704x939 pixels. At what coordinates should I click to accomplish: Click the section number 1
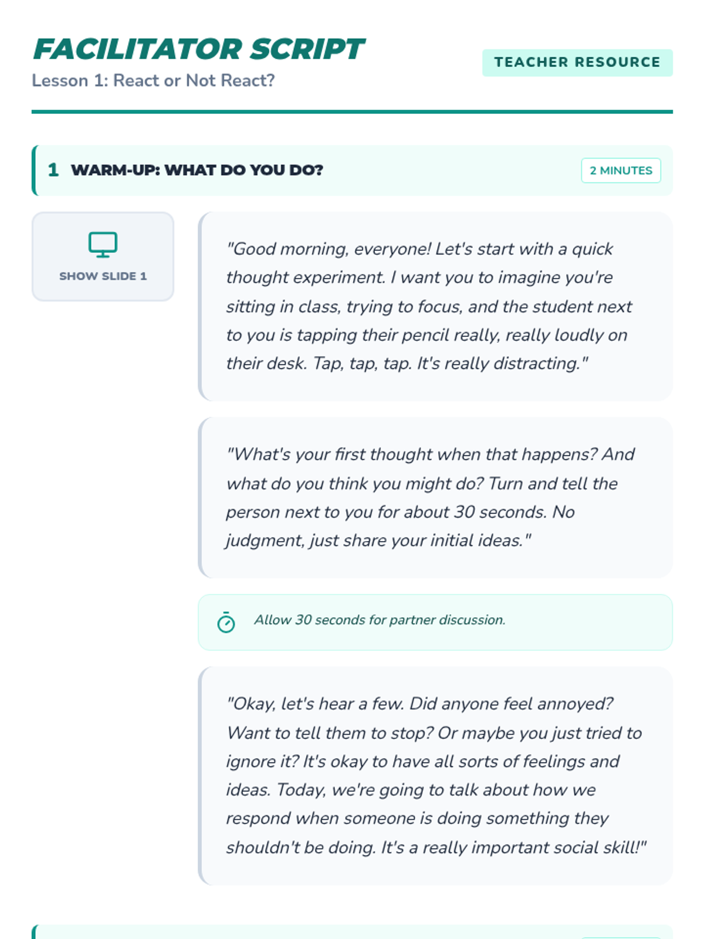coord(53,170)
